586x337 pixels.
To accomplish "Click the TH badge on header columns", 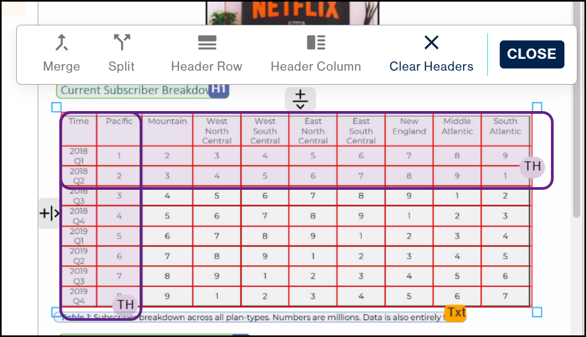I will pos(126,305).
